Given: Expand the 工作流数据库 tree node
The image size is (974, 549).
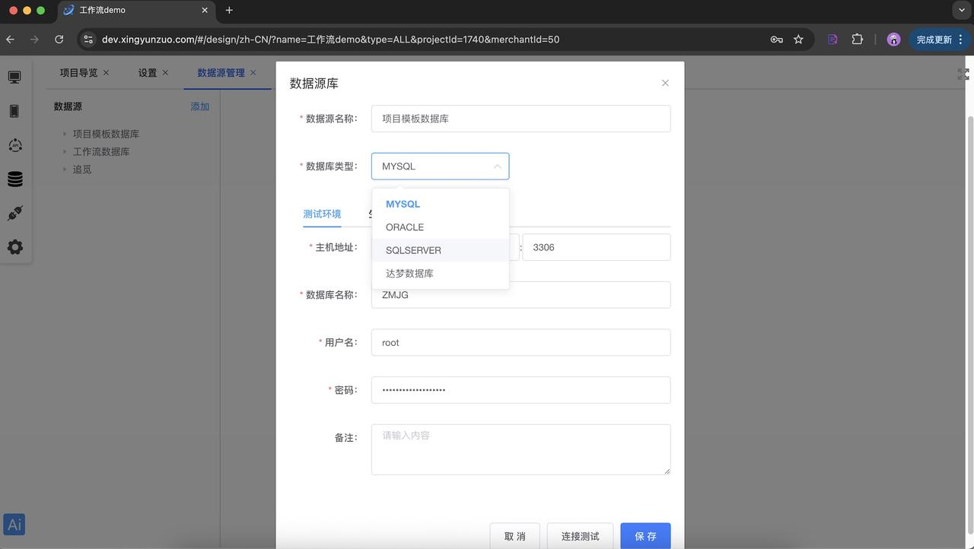Looking at the screenshot, I should (x=65, y=151).
